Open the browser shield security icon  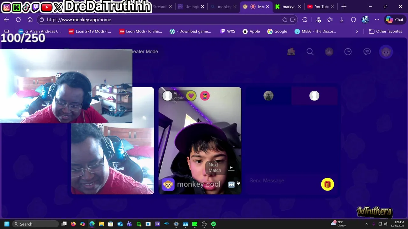click(353, 20)
